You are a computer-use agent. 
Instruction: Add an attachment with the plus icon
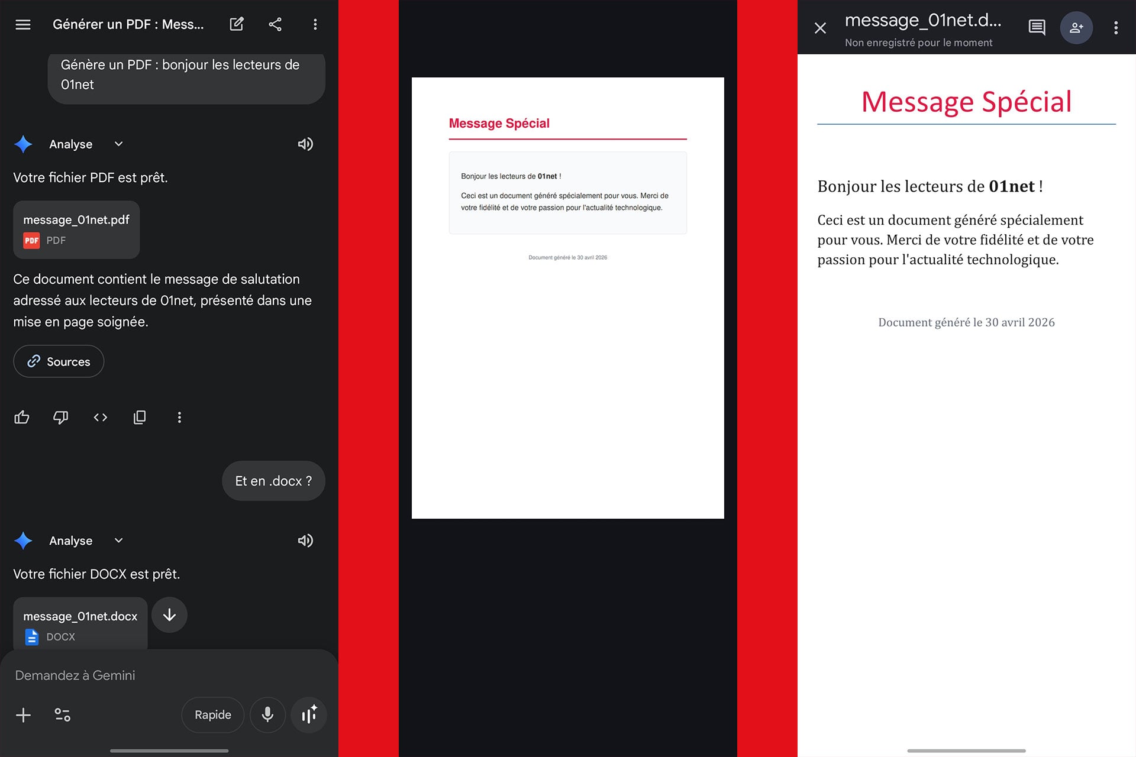[24, 715]
